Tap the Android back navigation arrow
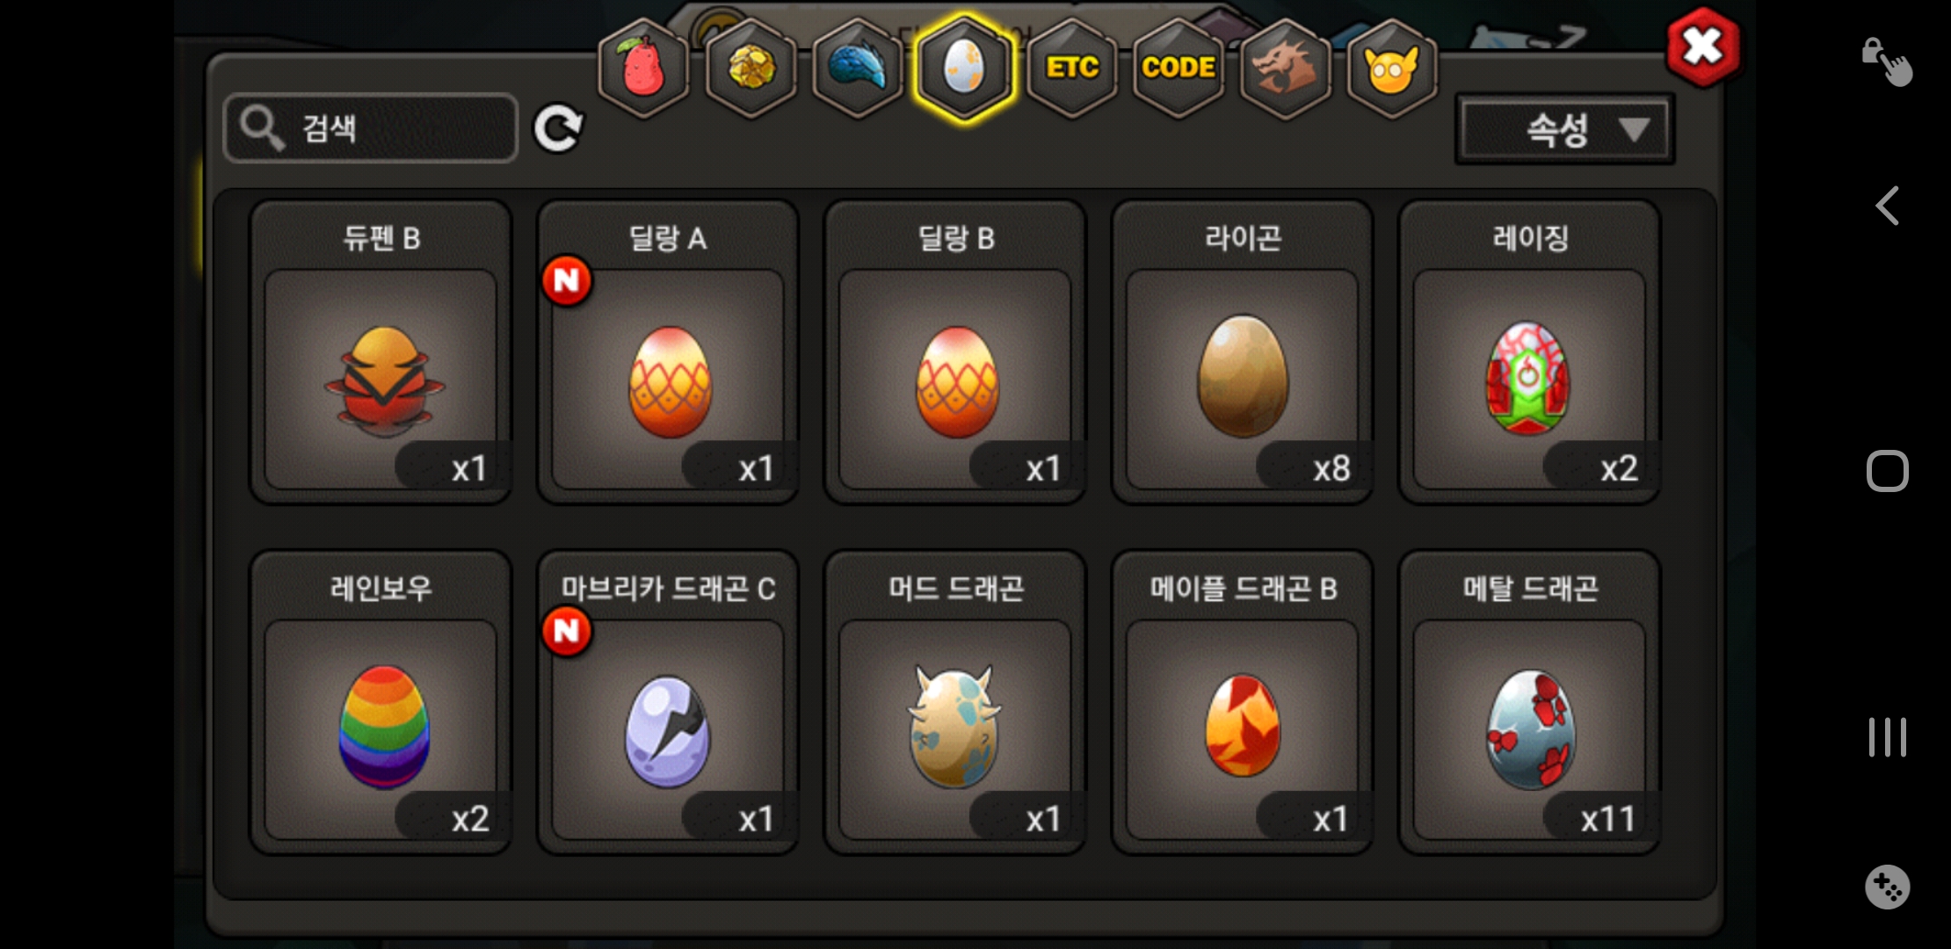Screen dimensions: 1951x949 coord(1887,206)
